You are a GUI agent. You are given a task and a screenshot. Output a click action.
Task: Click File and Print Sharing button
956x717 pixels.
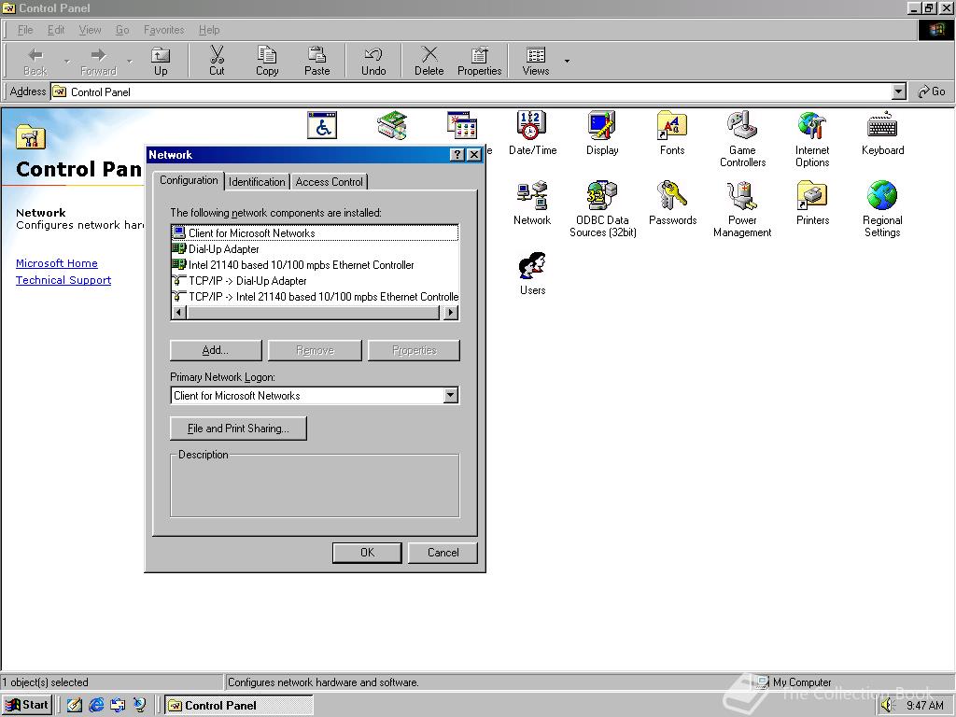238,428
